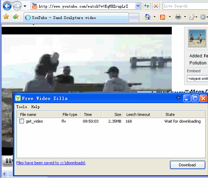The image size is (208, 178).
Task: Click the 09:50:03 time value
Action: pos(91,121)
